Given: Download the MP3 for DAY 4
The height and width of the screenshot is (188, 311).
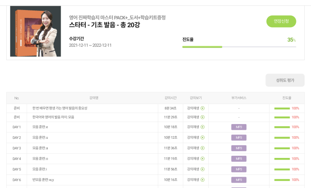Looking at the screenshot, I should (x=239, y=159).
